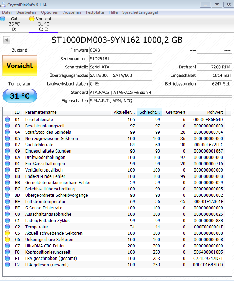Click the Schnittstelle field Serial ATA

[121, 67]
